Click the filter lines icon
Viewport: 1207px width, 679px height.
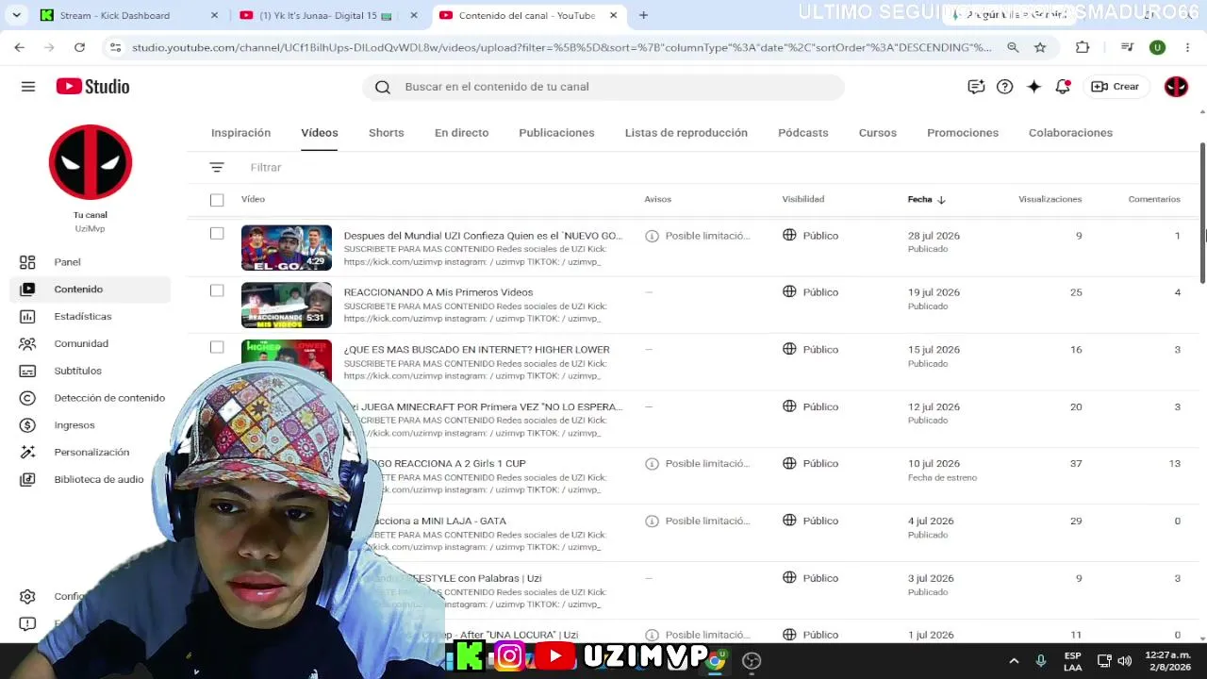pyautogui.click(x=217, y=168)
